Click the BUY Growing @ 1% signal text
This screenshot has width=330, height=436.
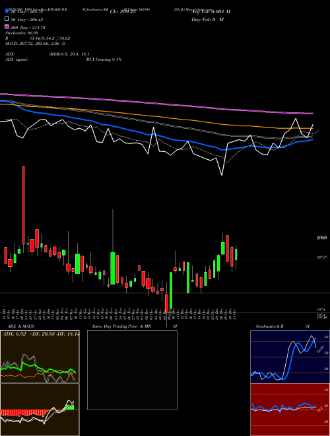[x=104, y=59]
